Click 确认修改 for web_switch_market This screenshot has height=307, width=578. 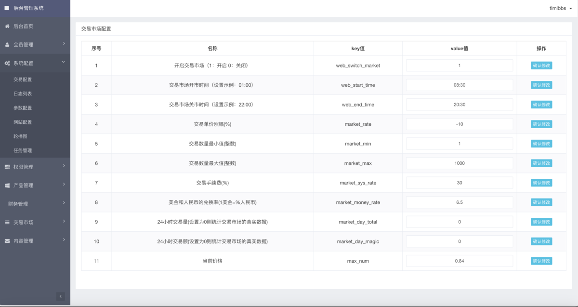541,66
